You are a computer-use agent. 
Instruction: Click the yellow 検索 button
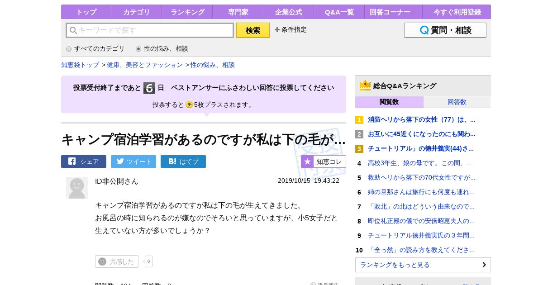click(253, 30)
